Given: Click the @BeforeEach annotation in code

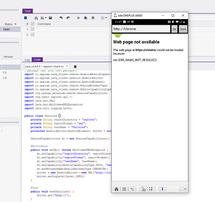Looking at the screenshot, I should point(39,146).
